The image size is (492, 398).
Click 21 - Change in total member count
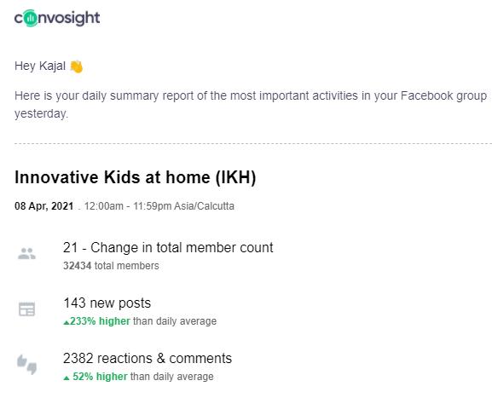click(x=168, y=247)
